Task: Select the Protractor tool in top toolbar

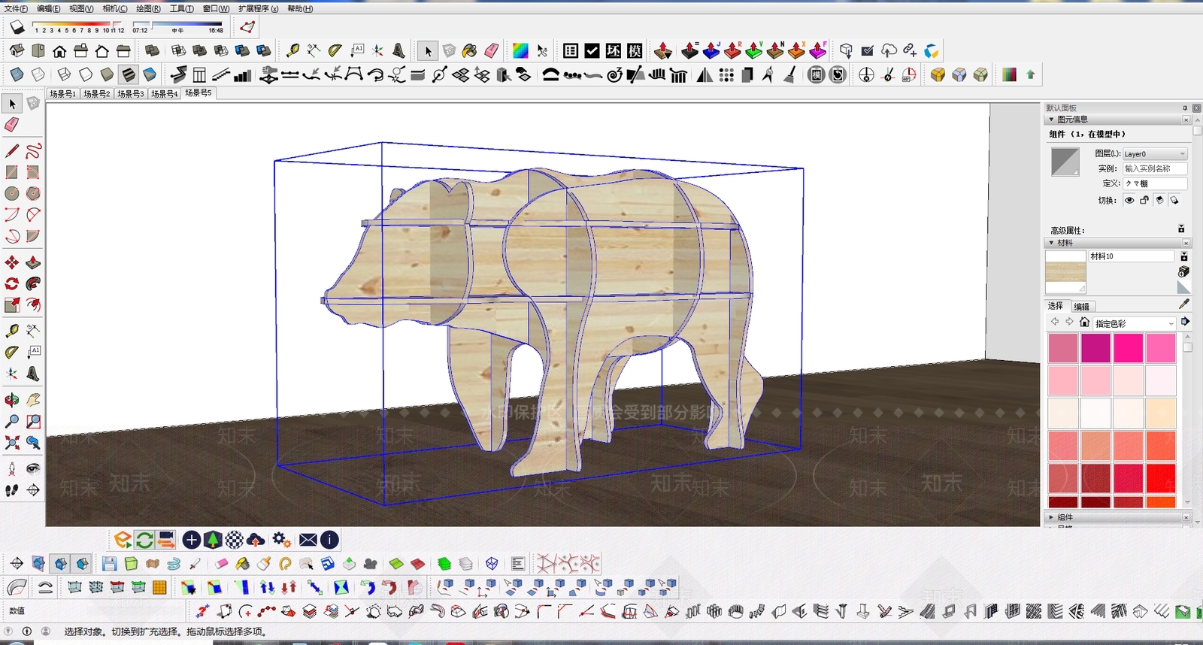Action: [x=335, y=50]
